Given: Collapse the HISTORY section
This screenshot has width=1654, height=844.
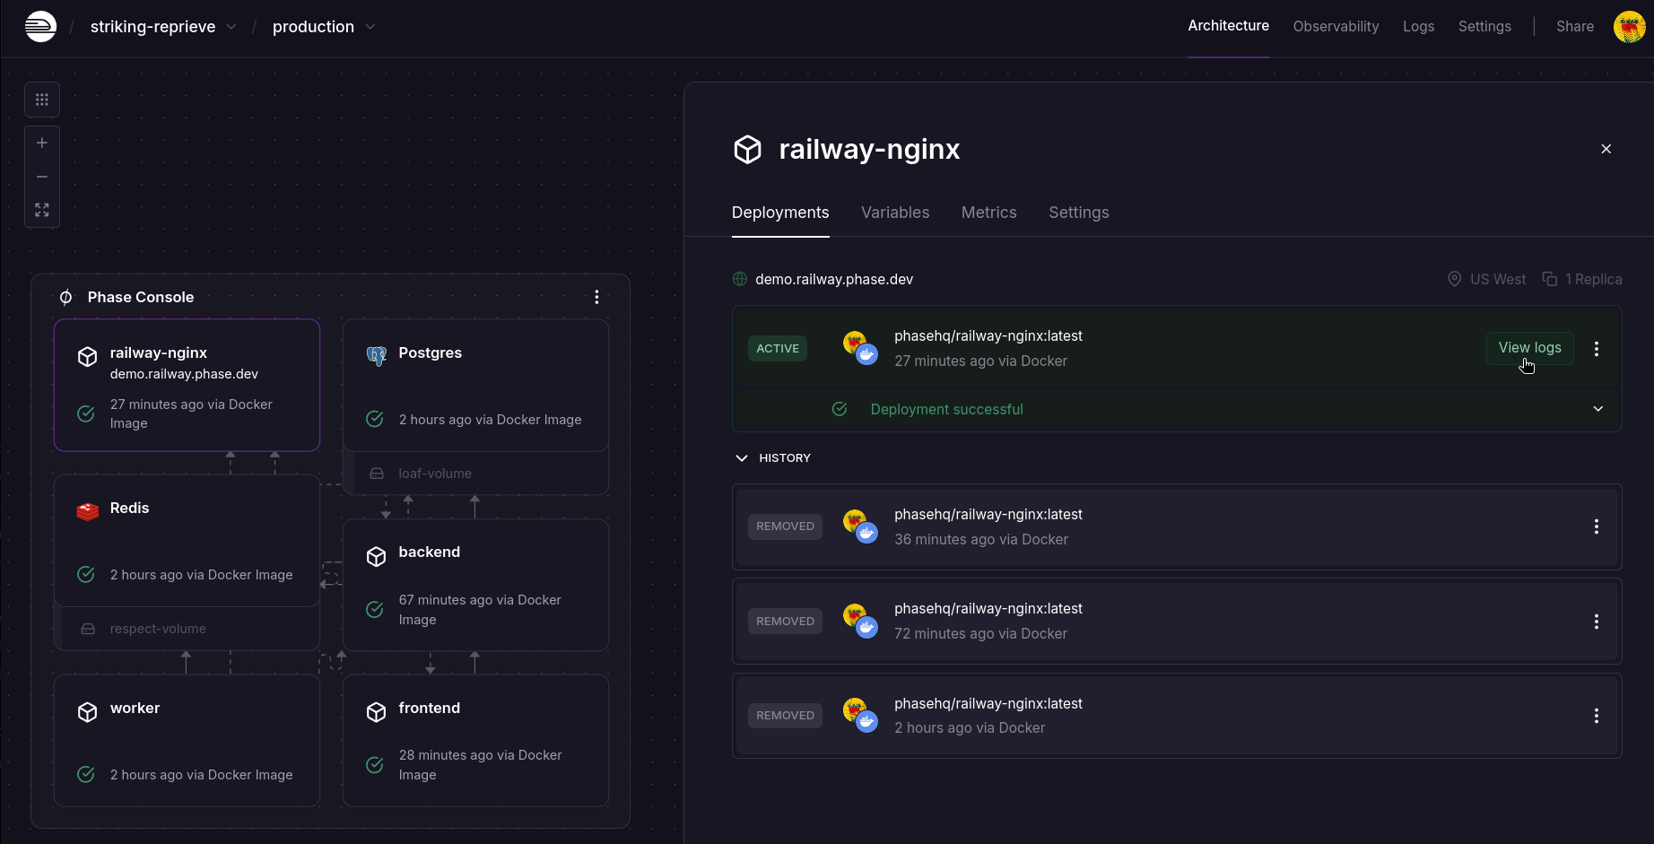Looking at the screenshot, I should coord(742,457).
